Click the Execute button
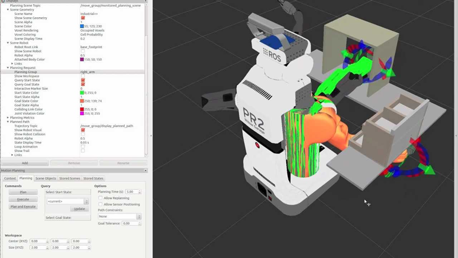Image resolution: width=458 pixels, height=258 pixels. click(23, 199)
